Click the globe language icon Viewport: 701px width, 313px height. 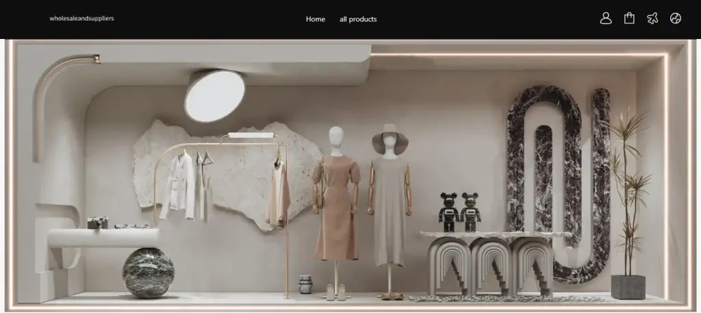[676, 18]
